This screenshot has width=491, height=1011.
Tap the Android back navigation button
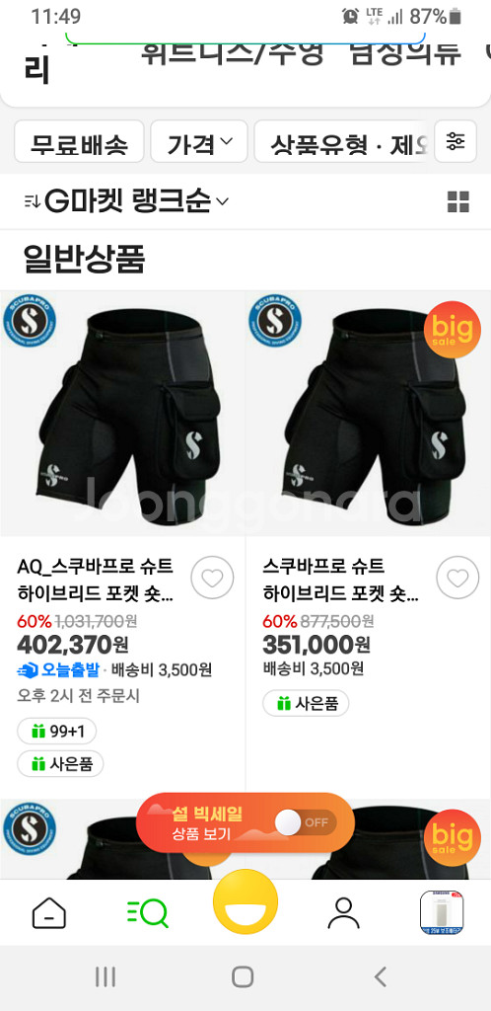(381, 976)
